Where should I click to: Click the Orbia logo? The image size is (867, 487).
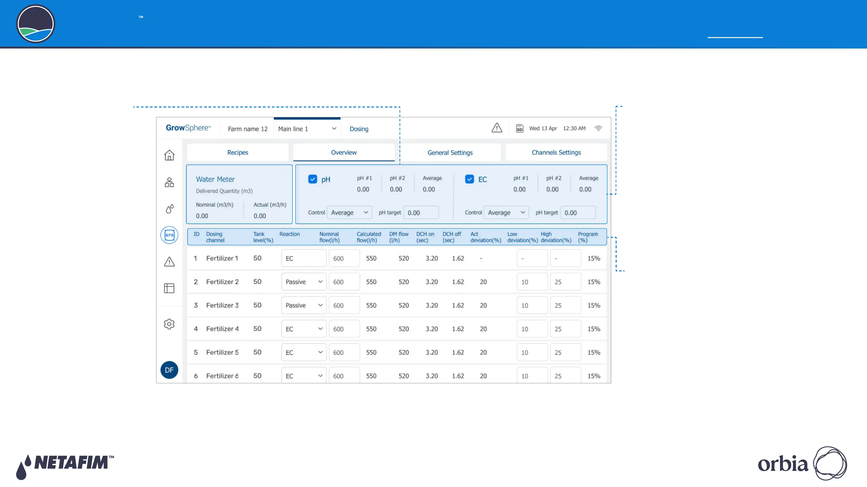802,463
